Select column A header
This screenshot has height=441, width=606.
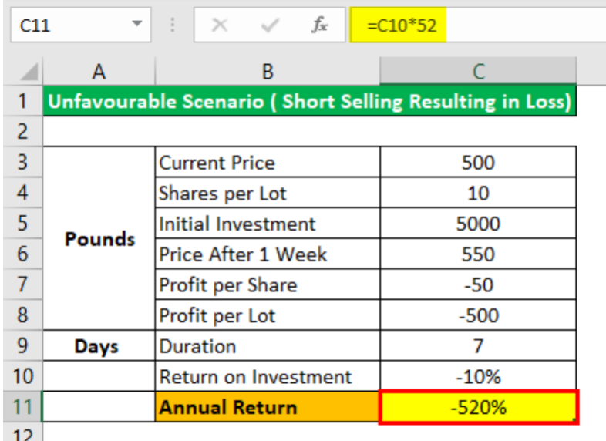(98, 72)
